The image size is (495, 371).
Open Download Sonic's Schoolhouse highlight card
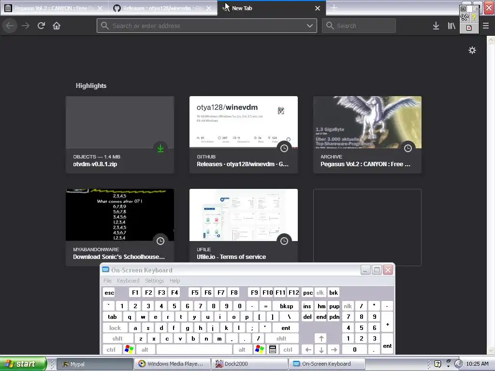point(120,227)
